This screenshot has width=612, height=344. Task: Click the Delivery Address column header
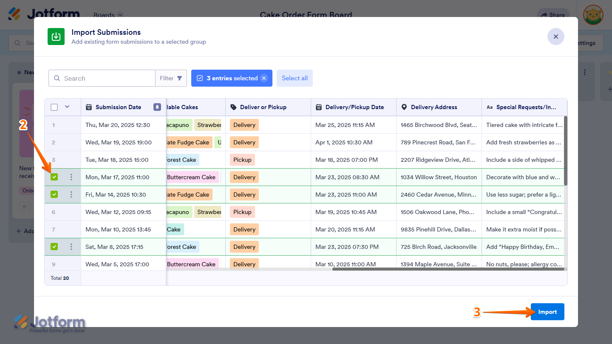[433, 107]
